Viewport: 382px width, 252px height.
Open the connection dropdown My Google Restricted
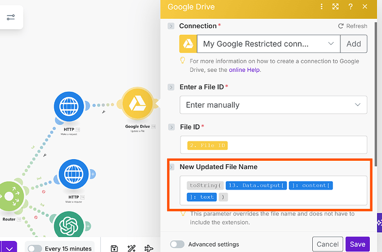[x=269, y=44]
